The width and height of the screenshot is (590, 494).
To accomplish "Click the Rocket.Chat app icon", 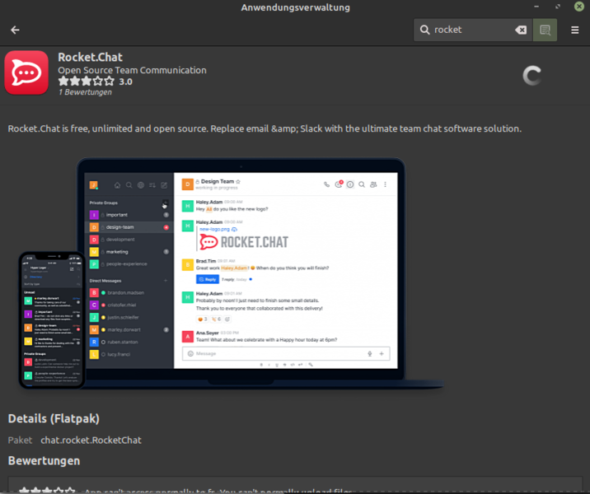I will coord(26,72).
